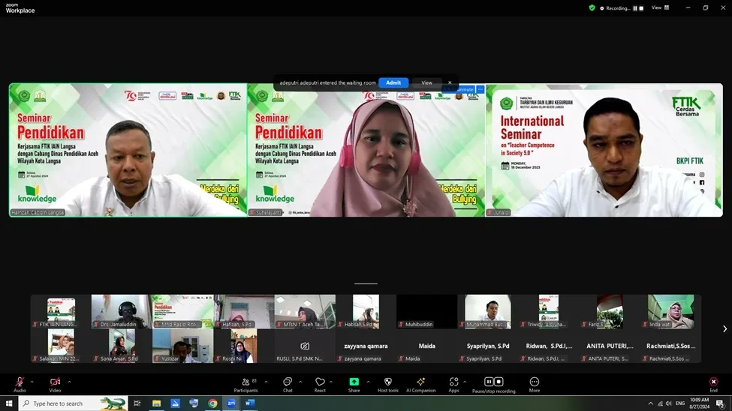The image size is (732, 411).
Task: Select MTsN 1 Aceh Ta... thumbnail
Action: coord(305,311)
